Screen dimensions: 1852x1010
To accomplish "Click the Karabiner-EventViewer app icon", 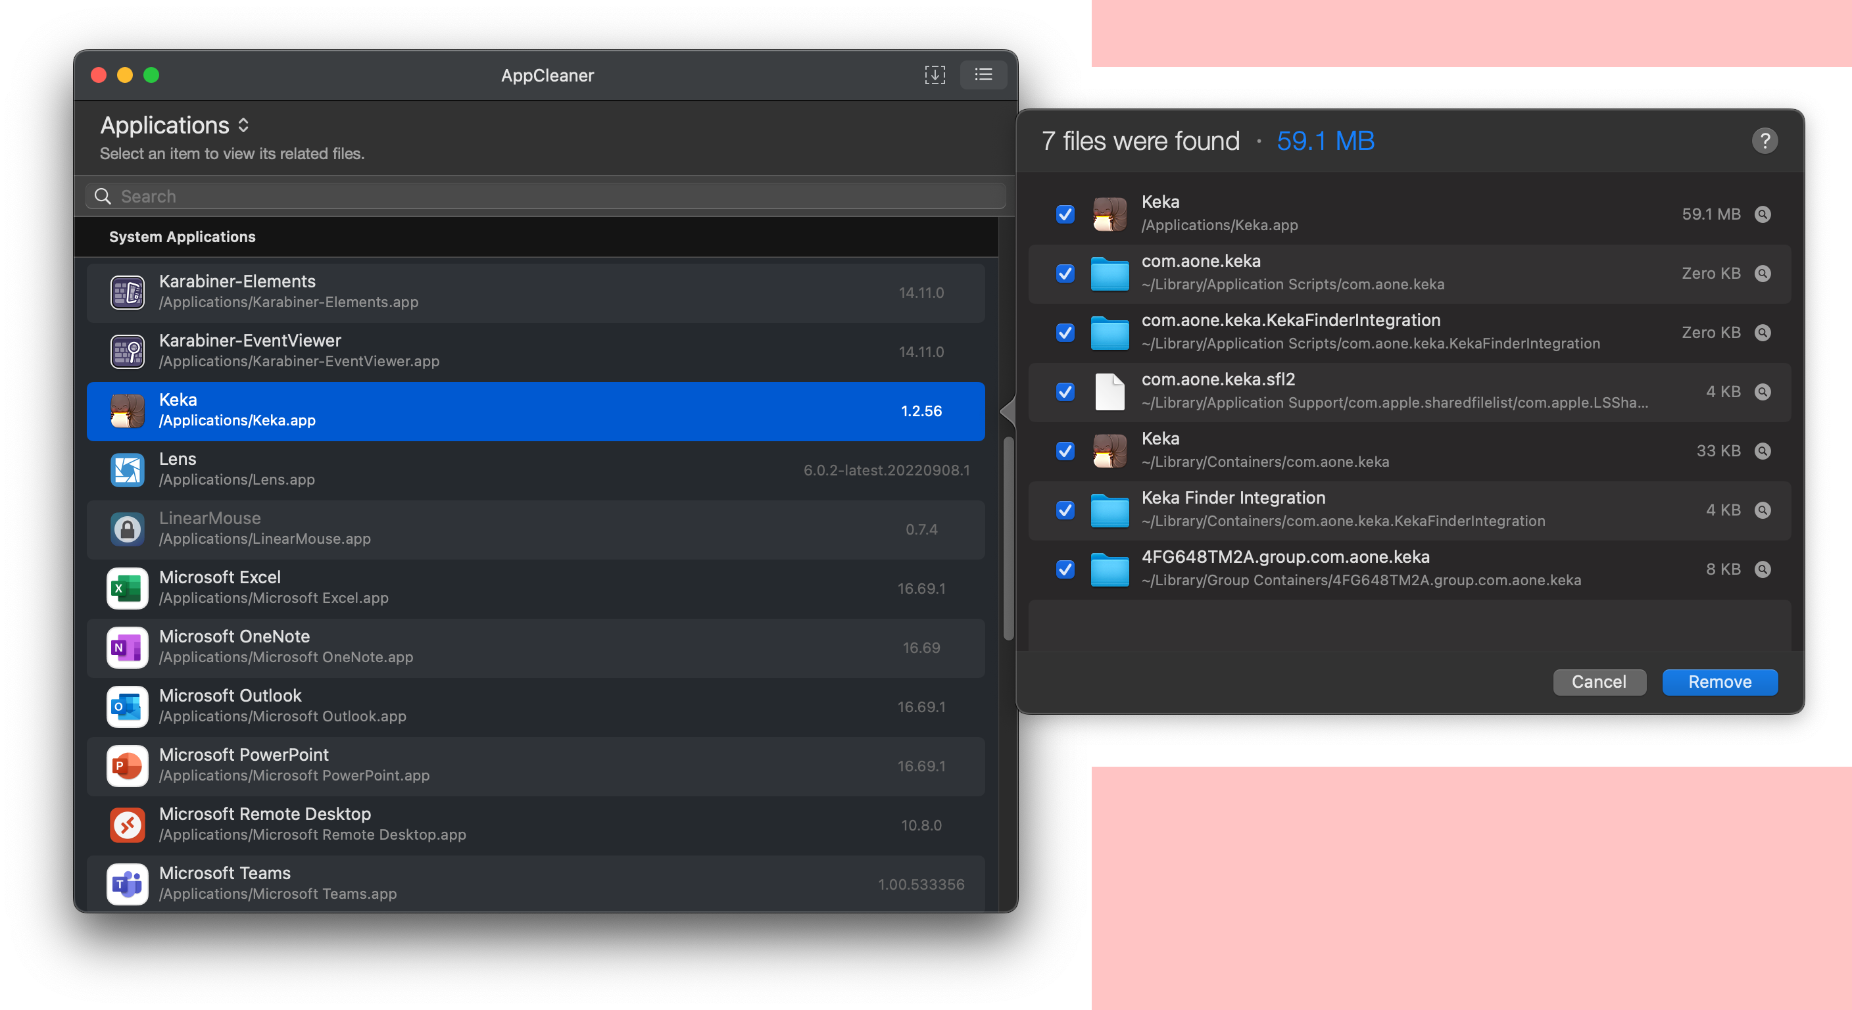I will pos(127,352).
